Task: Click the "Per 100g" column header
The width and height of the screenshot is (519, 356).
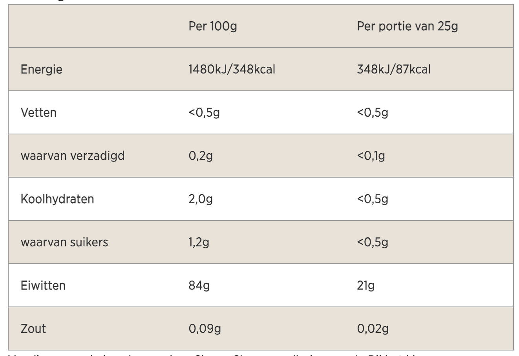Action: (212, 26)
